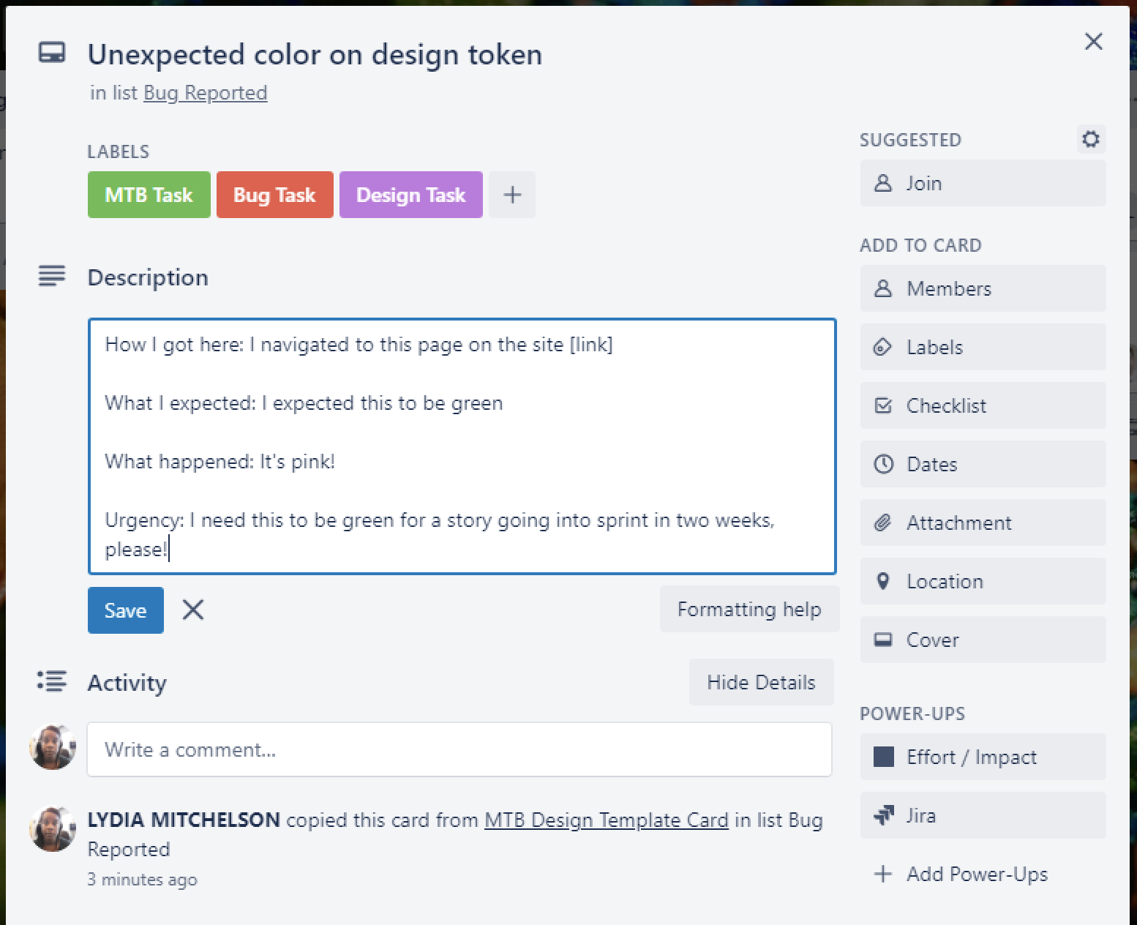Viewport: 1137px width, 925px height.
Task: Click the Write a comment field
Action: point(459,749)
